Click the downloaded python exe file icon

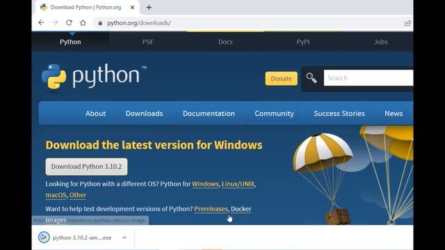[44, 237]
